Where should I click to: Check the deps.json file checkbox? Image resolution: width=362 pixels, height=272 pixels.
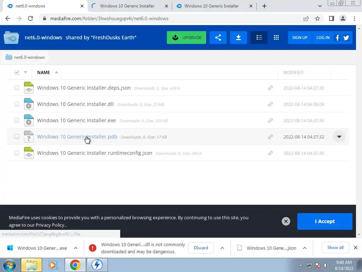click(x=17, y=88)
